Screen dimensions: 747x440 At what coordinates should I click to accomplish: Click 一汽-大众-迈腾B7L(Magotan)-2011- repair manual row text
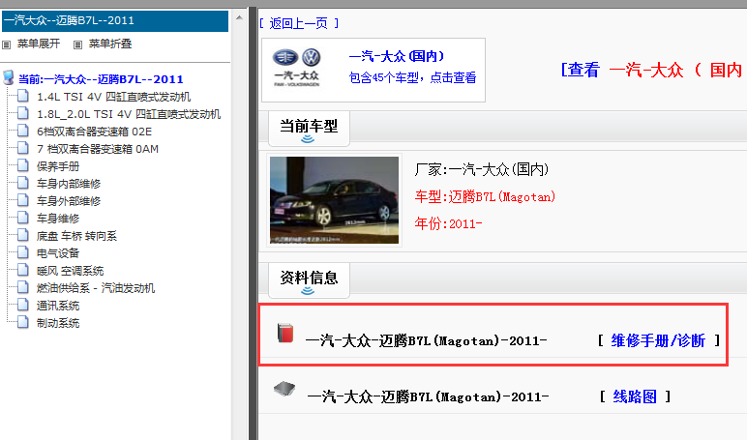[426, 341]
